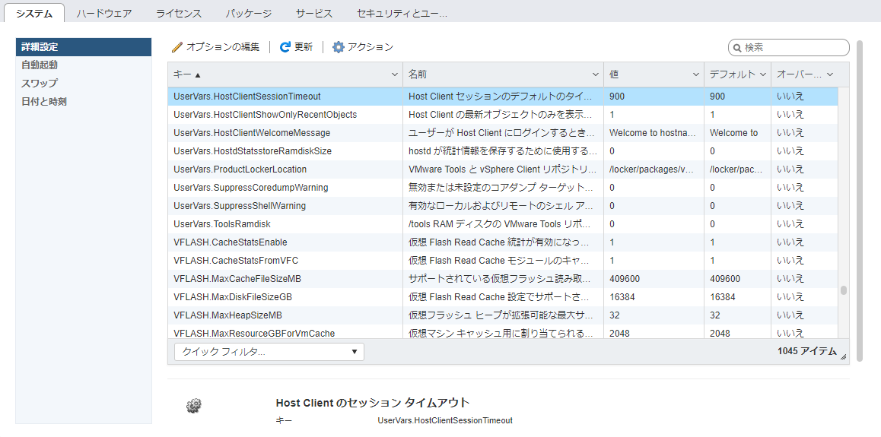
Task: Select the UserVars.HostdStatsstoreRamdiskSize row
Action: [x=503, y=151]
